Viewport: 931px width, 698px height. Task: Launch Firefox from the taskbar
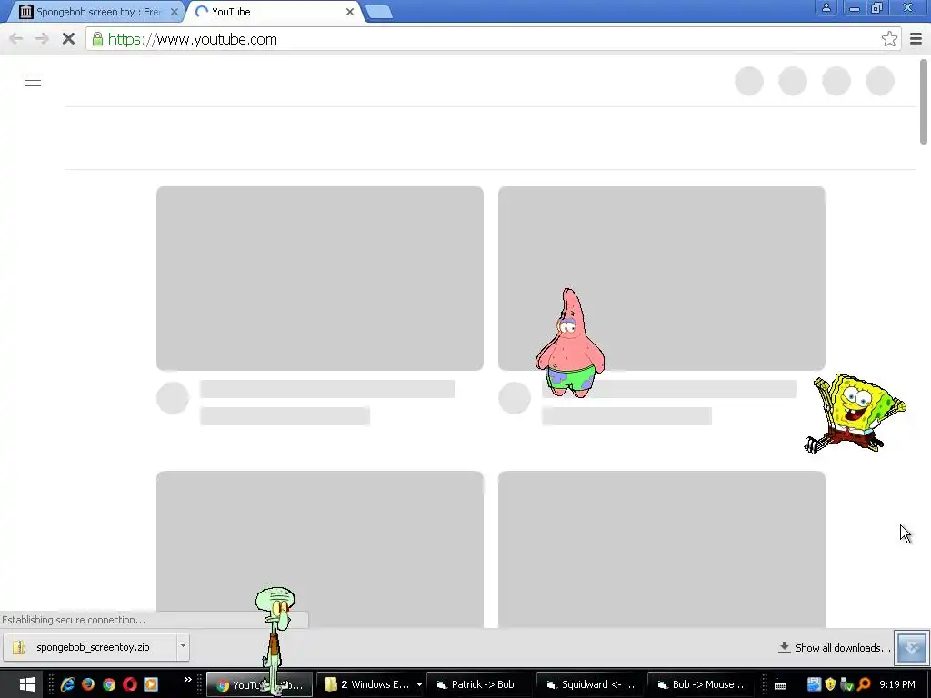point(88,684)
